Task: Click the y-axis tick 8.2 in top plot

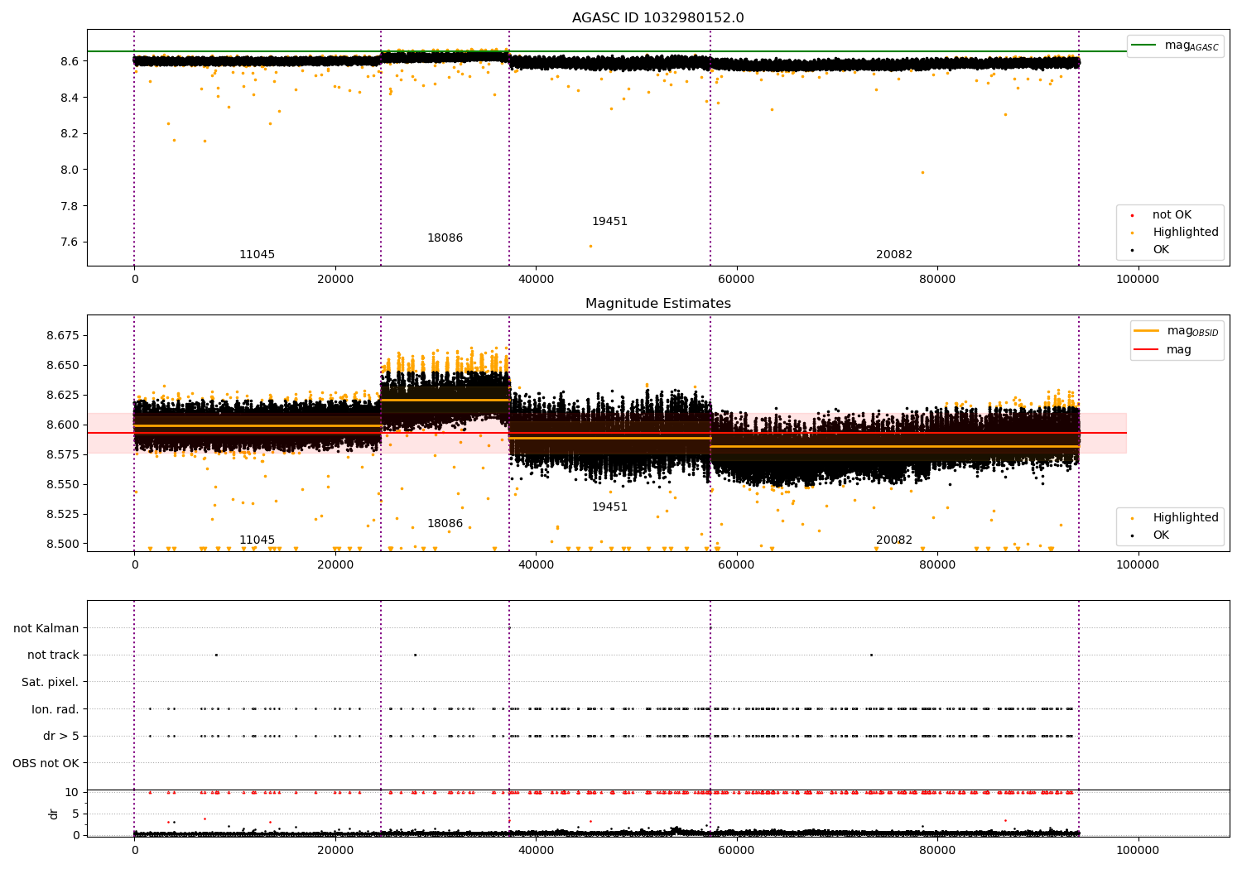Action: click(x=69, y=134)
